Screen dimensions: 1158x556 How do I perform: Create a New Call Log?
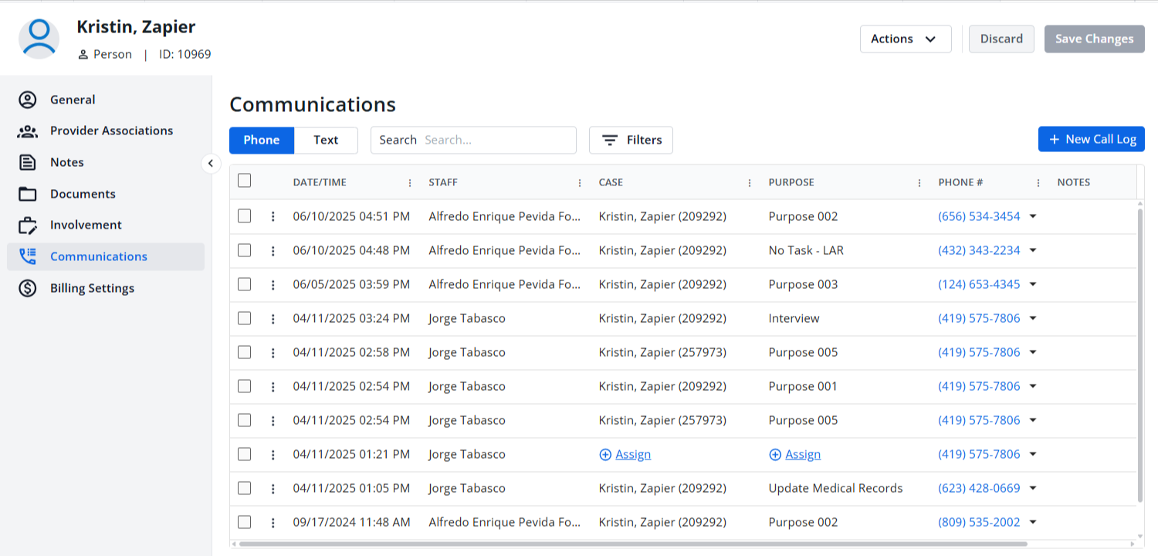click(1092, 139)
